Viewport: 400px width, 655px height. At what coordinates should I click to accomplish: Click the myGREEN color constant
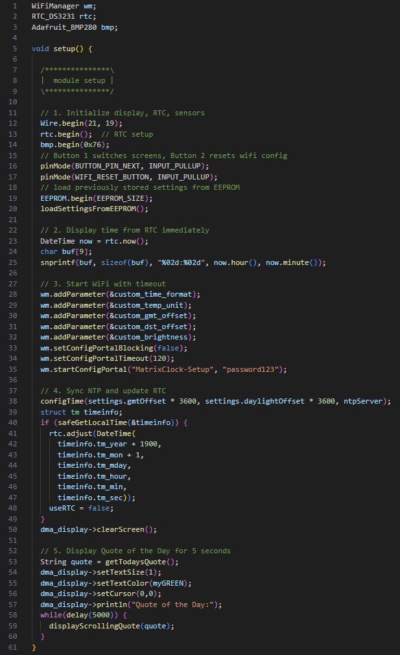click(x=171, y=582)
